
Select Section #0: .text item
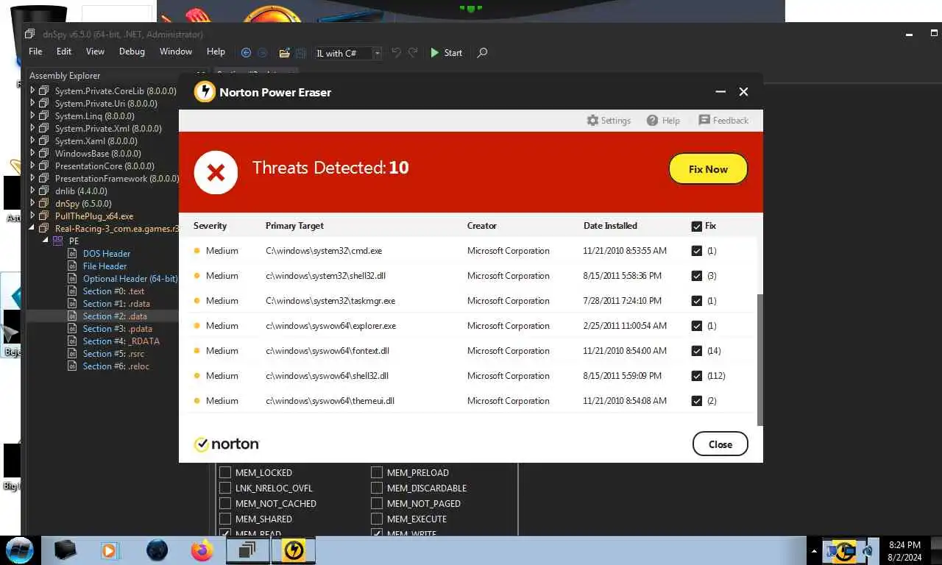(x=113, y=291)
